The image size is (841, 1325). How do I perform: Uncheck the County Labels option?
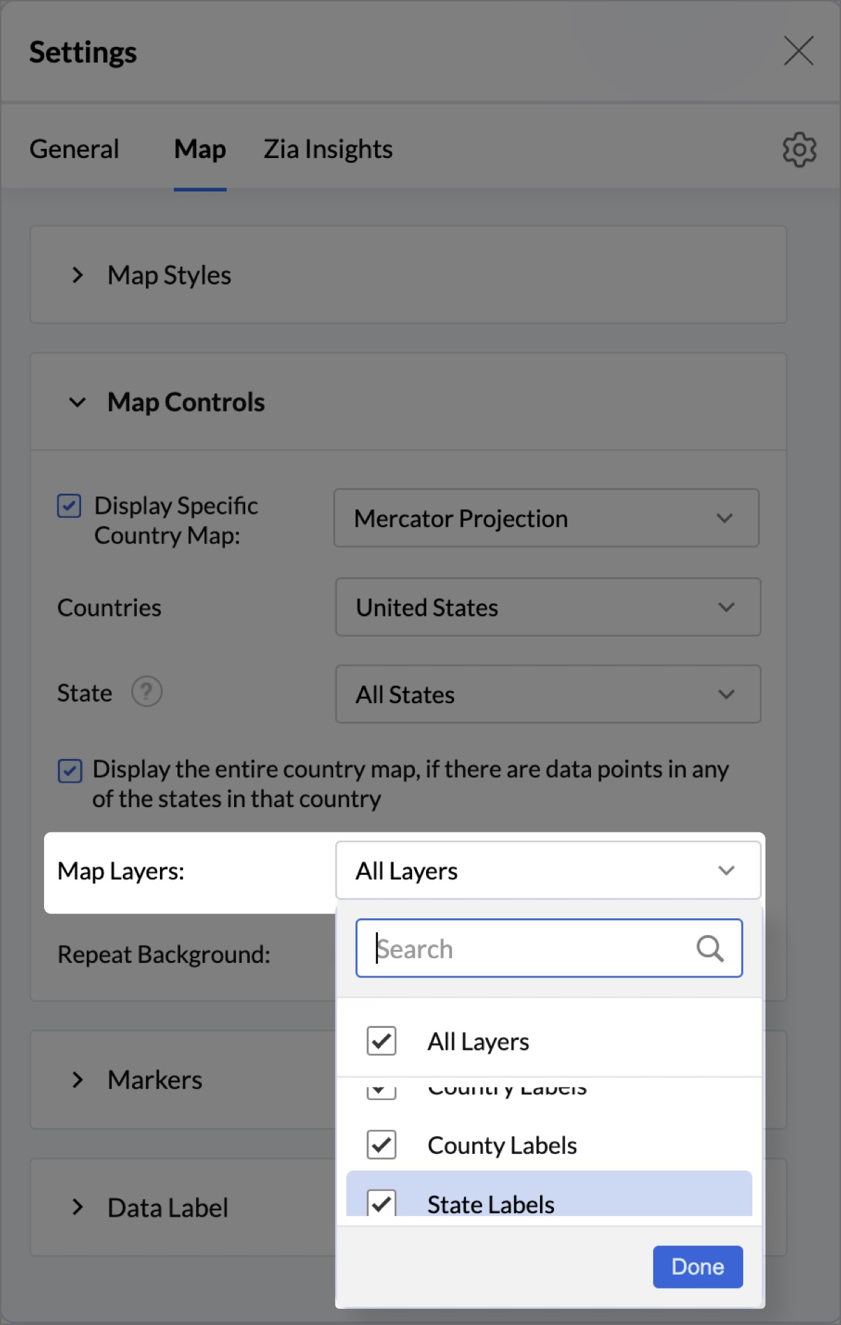(381, 1145)
